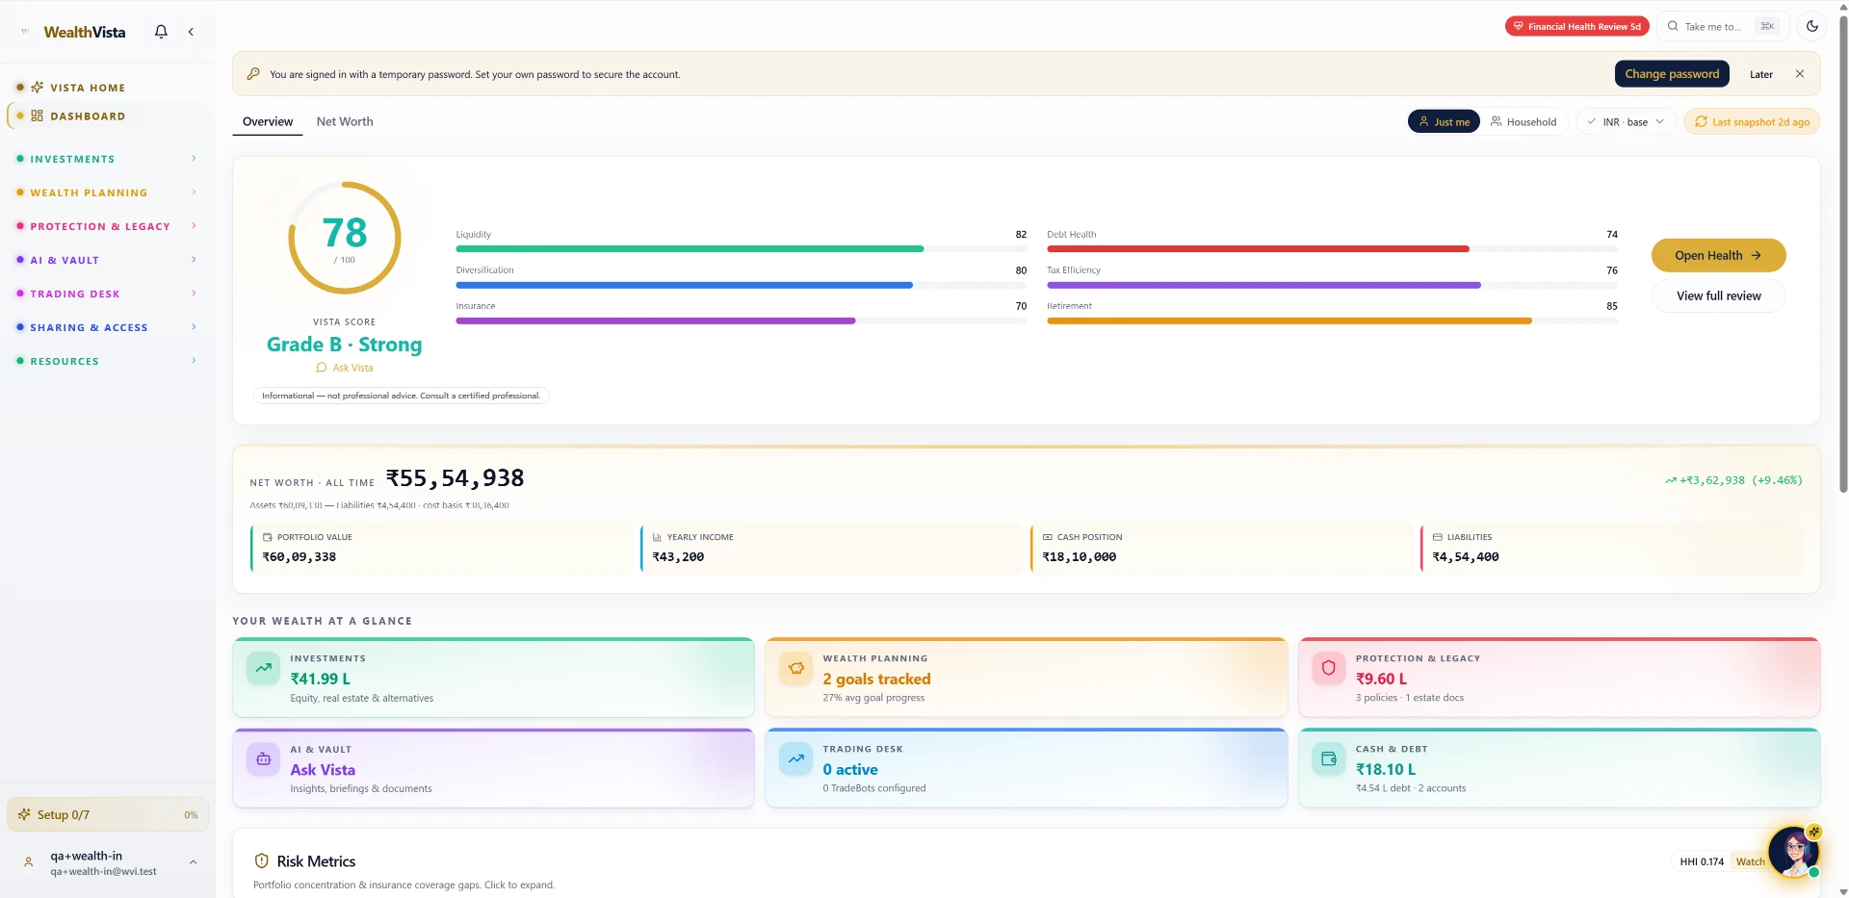Click the Trading Desk chart icon
Viewport: 1849px width, 898px height.
pos(796,758)
